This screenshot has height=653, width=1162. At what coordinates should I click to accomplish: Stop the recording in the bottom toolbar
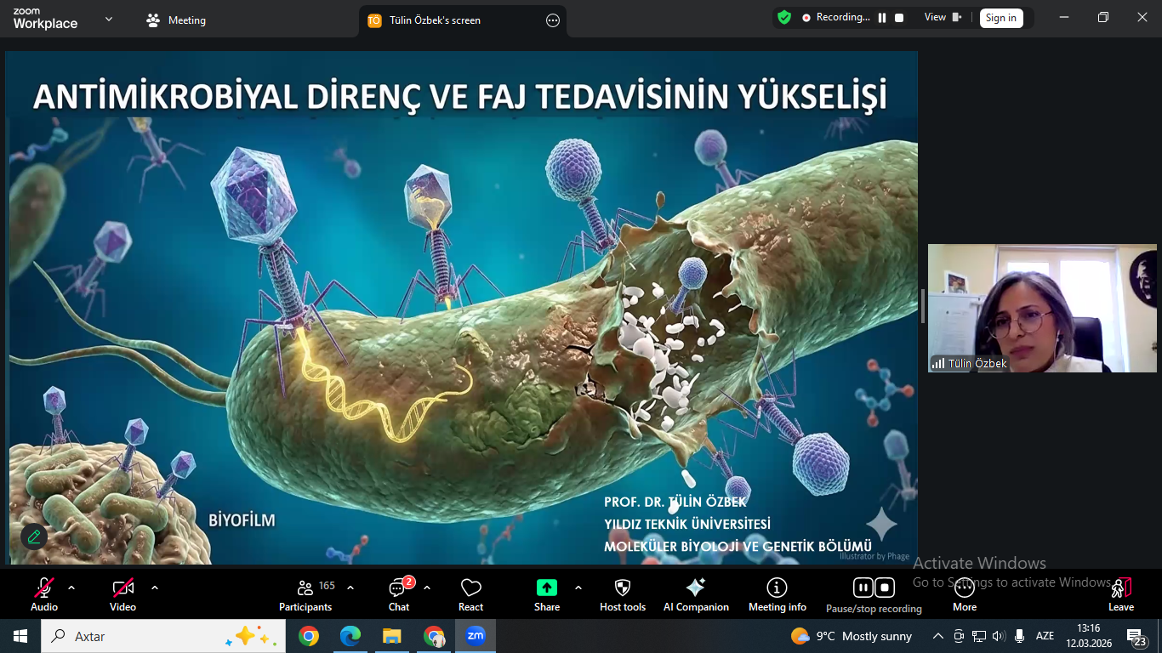click(885, 588)
